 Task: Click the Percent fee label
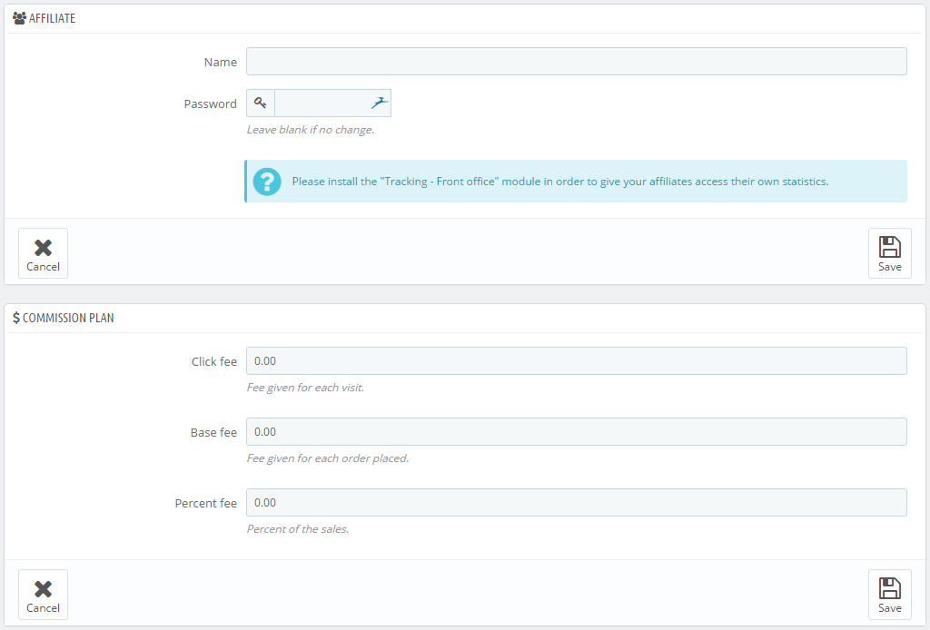click(x=205, y=504)
